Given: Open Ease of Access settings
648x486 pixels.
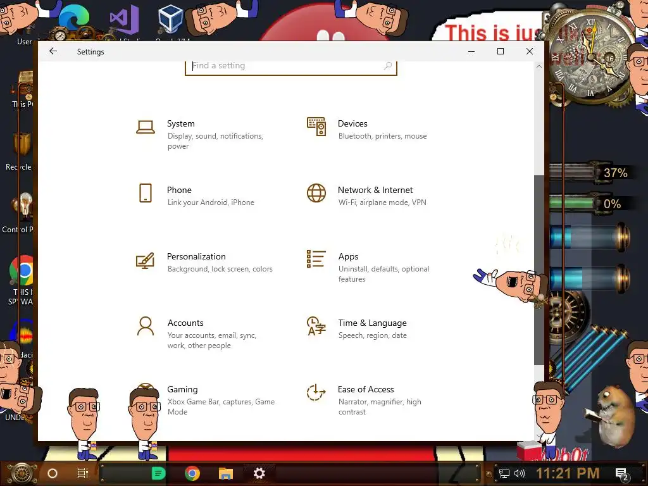Looking at the screenshot, I should point(373,400).
